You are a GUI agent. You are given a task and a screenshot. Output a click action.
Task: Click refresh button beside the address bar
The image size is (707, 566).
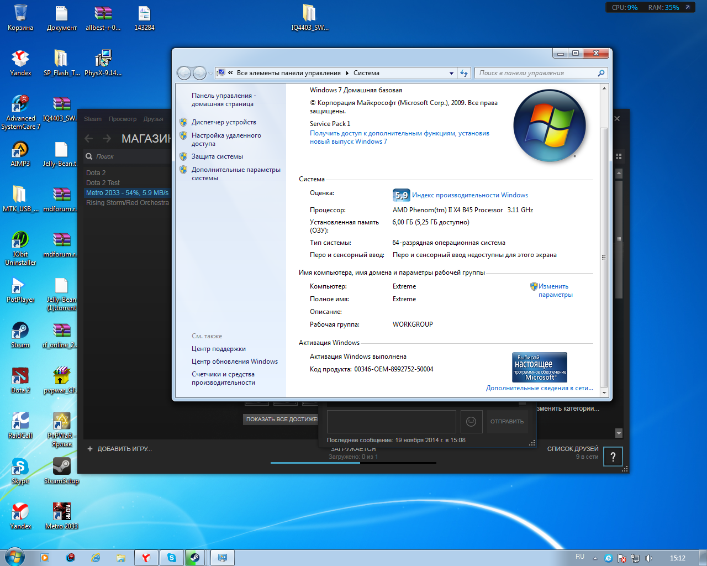[464, 73]
